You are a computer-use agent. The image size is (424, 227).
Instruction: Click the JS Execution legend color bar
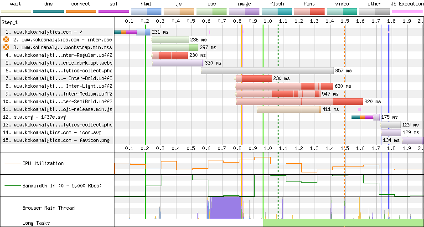click(407, 12)
